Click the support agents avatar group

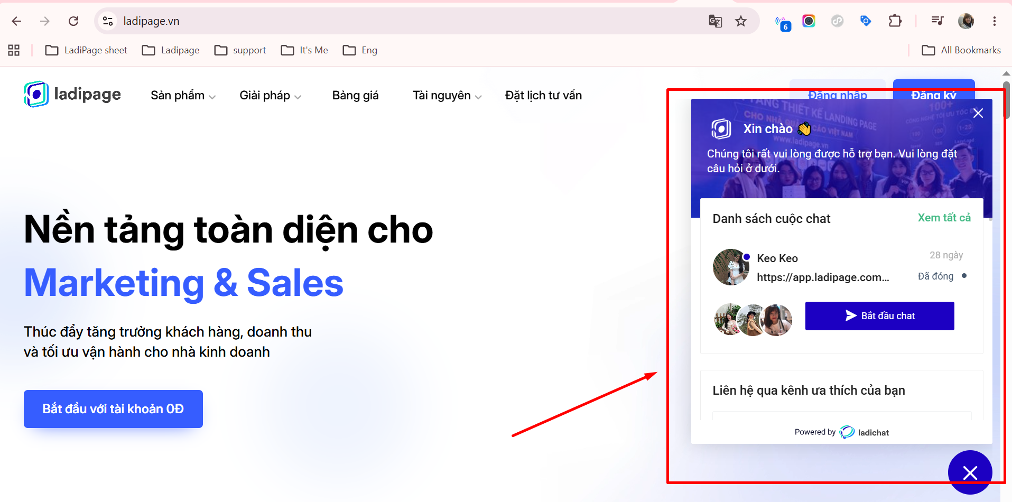point(753,320)
